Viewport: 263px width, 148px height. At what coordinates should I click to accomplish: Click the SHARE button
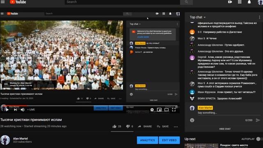[x=145, y=126]
